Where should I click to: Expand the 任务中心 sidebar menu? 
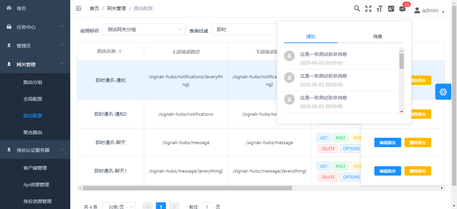tap(35, 27)
